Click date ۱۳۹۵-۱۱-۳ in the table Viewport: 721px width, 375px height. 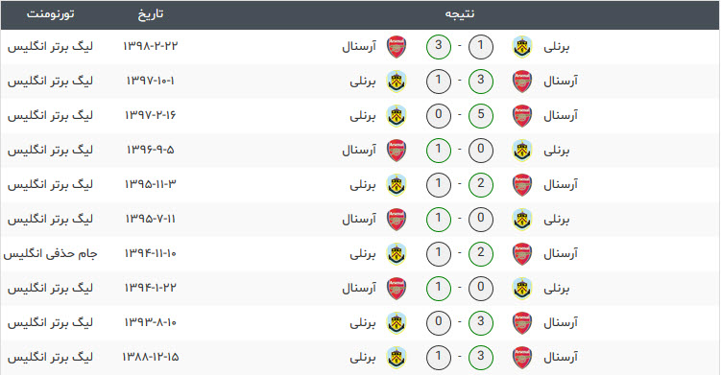pyautogui.click(x=151, y=184)
